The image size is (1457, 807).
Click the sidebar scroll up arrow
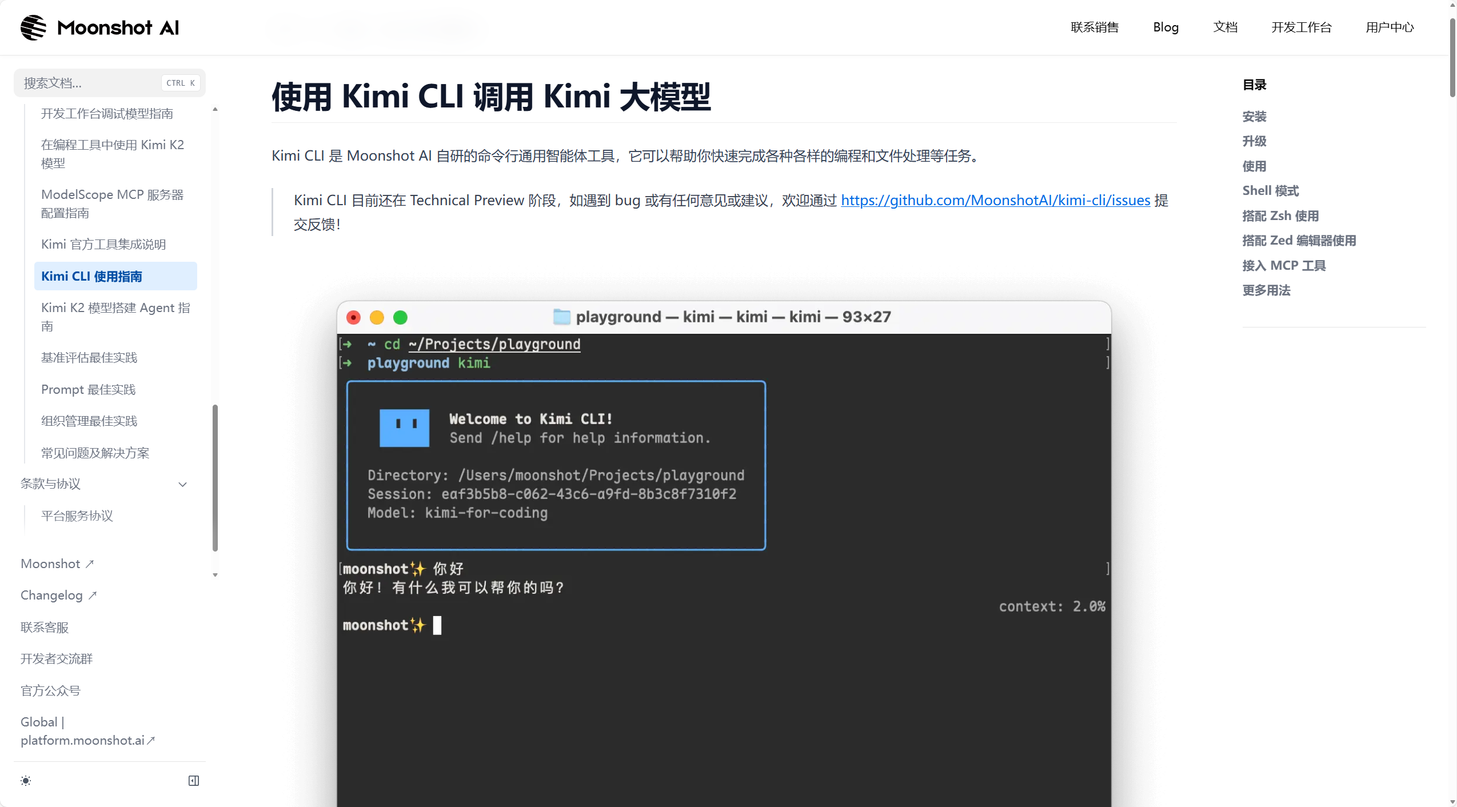point(215,109)
